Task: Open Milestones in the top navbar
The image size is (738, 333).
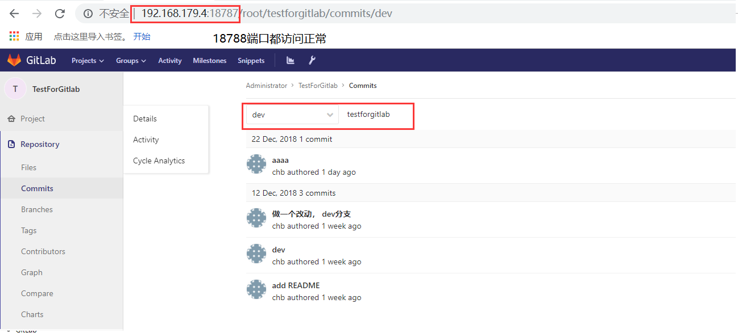Action: [x=209, y=61]
